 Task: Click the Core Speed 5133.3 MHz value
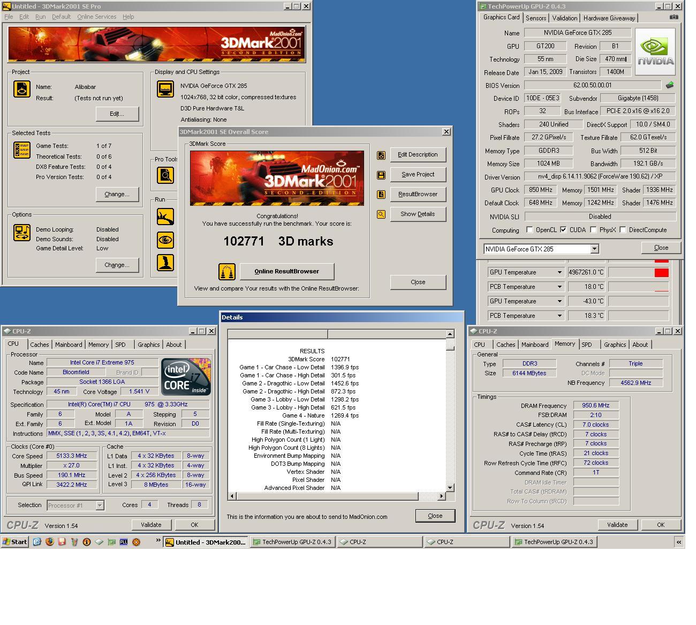pos(72,456)
